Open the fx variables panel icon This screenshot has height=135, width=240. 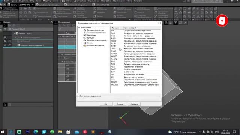coord(55,23)
